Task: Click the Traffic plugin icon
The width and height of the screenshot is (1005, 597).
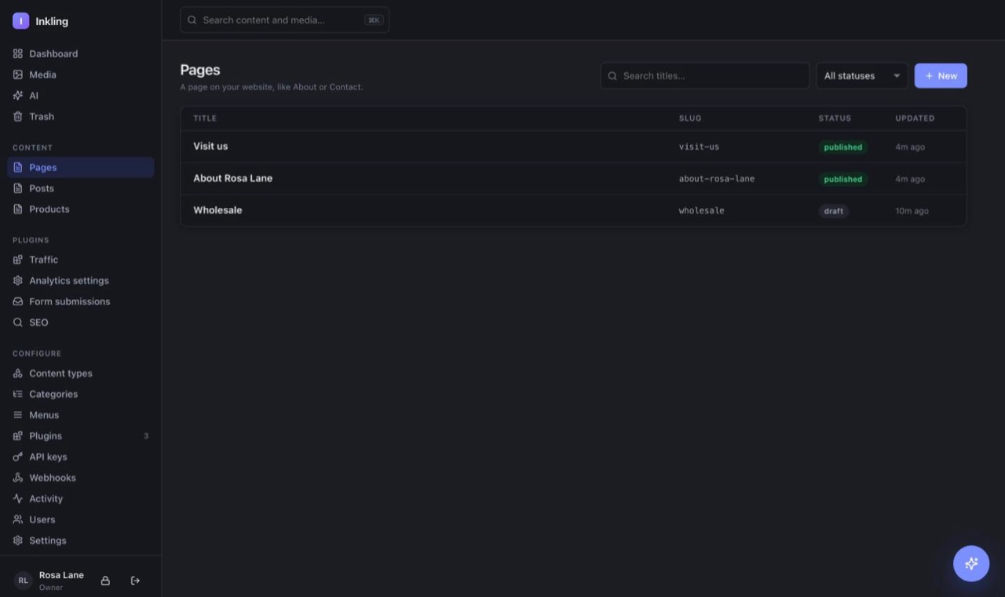Action: pos(18,260)
